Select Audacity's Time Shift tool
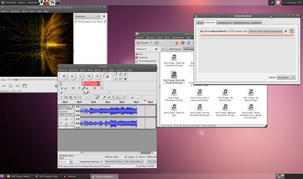Image resolution: width=303 pixels, height=179 pixels. point(120,79)
